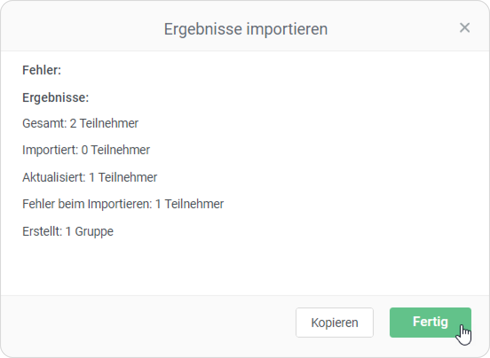The height and width of the screenshot is (358, 490).
Task: Click the 'Importiert:' label
Action: [x=50, y=150]
